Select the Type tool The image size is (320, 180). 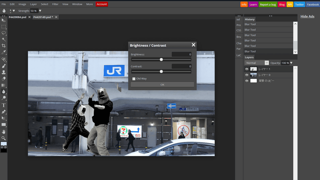[4, 105]
